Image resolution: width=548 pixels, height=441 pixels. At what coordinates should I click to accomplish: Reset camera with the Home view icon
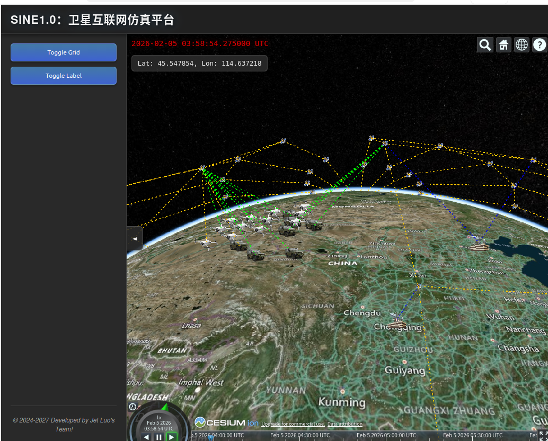pos(503,45)
